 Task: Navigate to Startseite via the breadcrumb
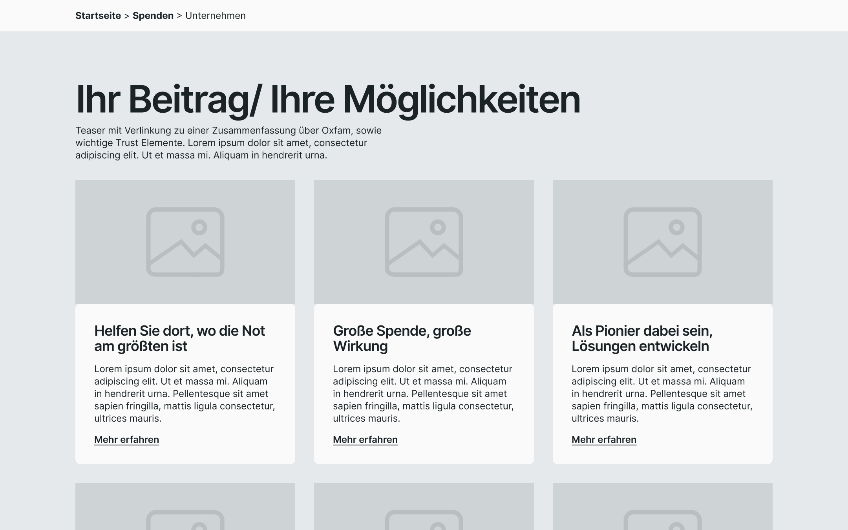(99, 16)
